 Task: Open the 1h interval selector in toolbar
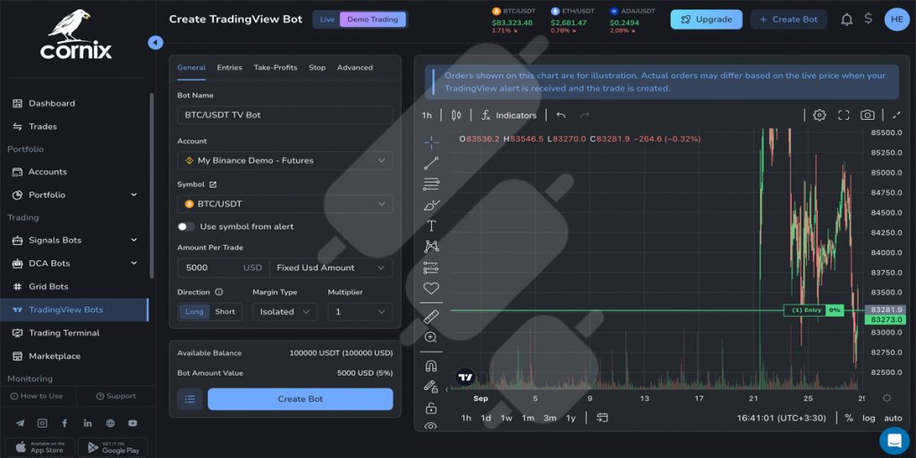[x=427, y=115]
